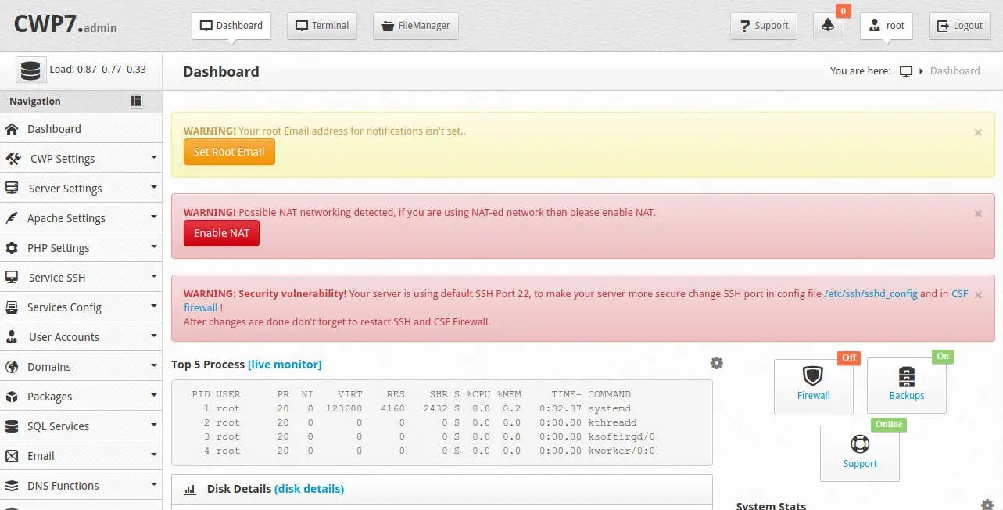Dismiss the NAT networking warning

pos(978,214)
